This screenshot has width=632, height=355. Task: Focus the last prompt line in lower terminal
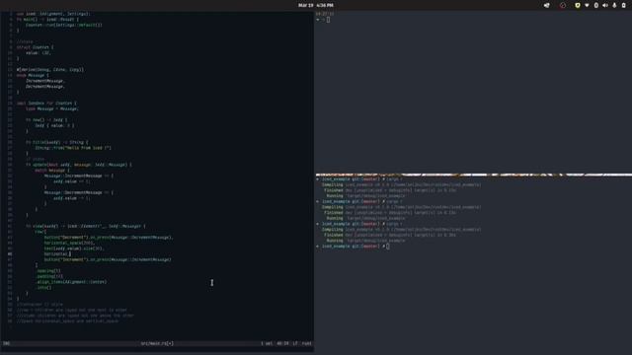pyautogui.click(x=354, y=247)
